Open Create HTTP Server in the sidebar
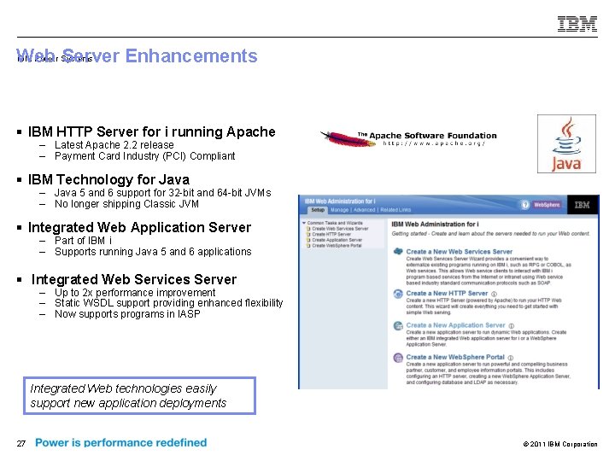This screenshot has height=461, width=615. click(331, 234)
